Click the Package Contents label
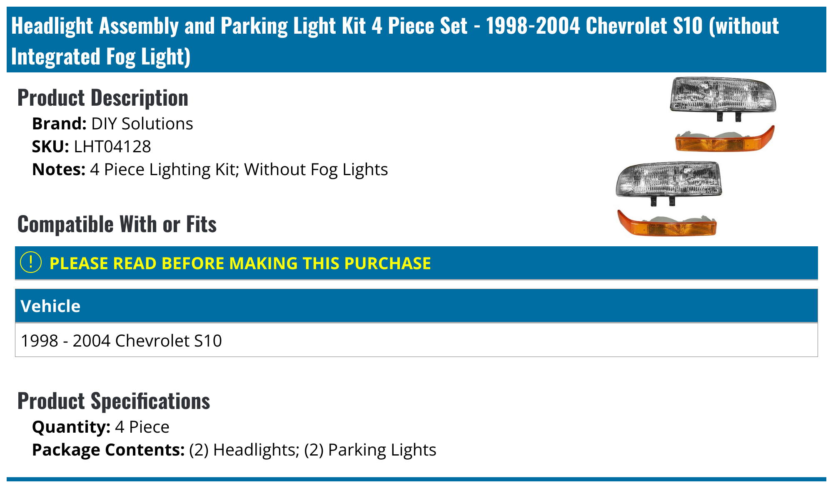Screen dimensions: 833x488 (108, 450)
